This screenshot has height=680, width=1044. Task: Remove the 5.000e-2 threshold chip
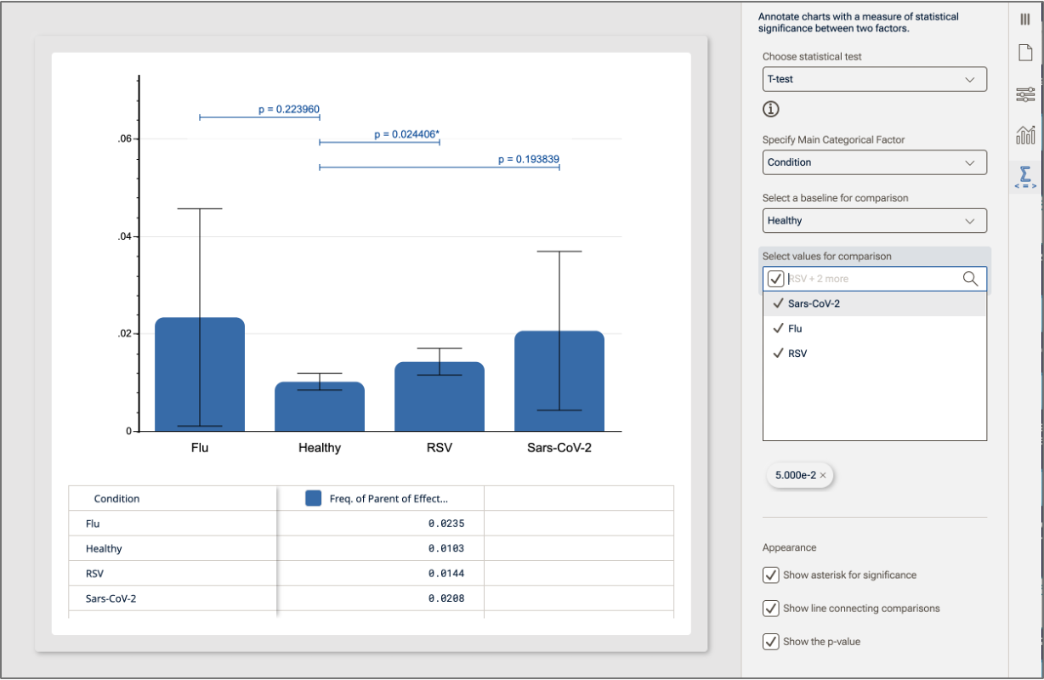point(823,475)
